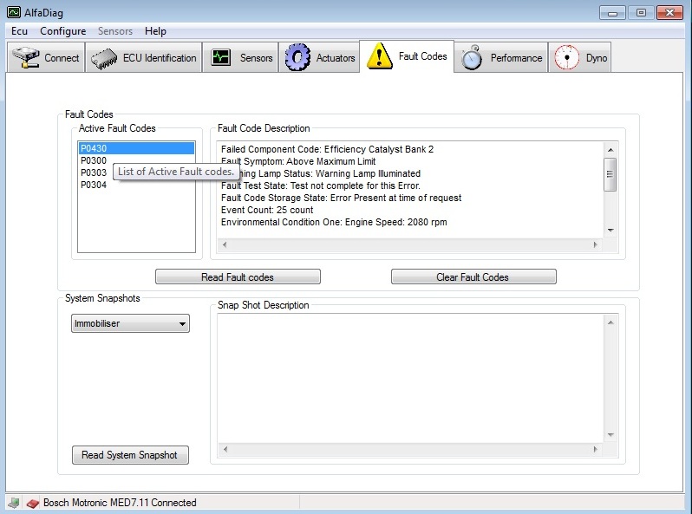Click the Actuators gear icon
Screen dimensions: 692x514
pyautogui.click(x=297, y=58)
